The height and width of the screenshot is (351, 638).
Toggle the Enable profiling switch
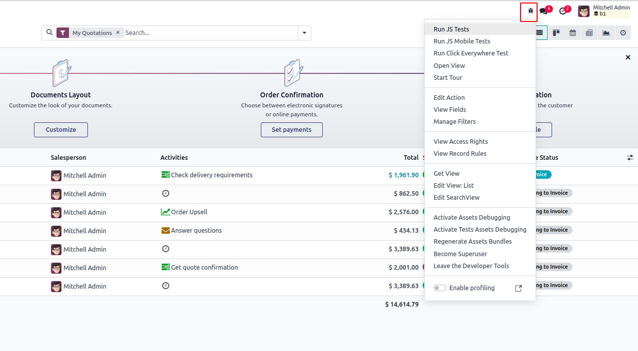[x=440, y=288]
